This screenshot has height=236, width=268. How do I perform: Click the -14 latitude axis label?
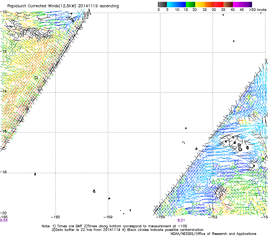pyautogui.click(x=3, y=91)
